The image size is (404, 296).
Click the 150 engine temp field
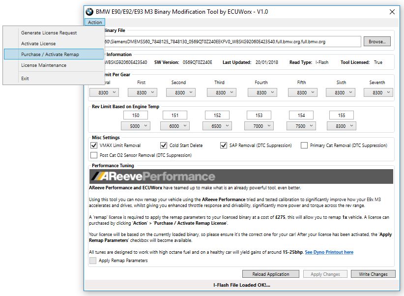136,115
